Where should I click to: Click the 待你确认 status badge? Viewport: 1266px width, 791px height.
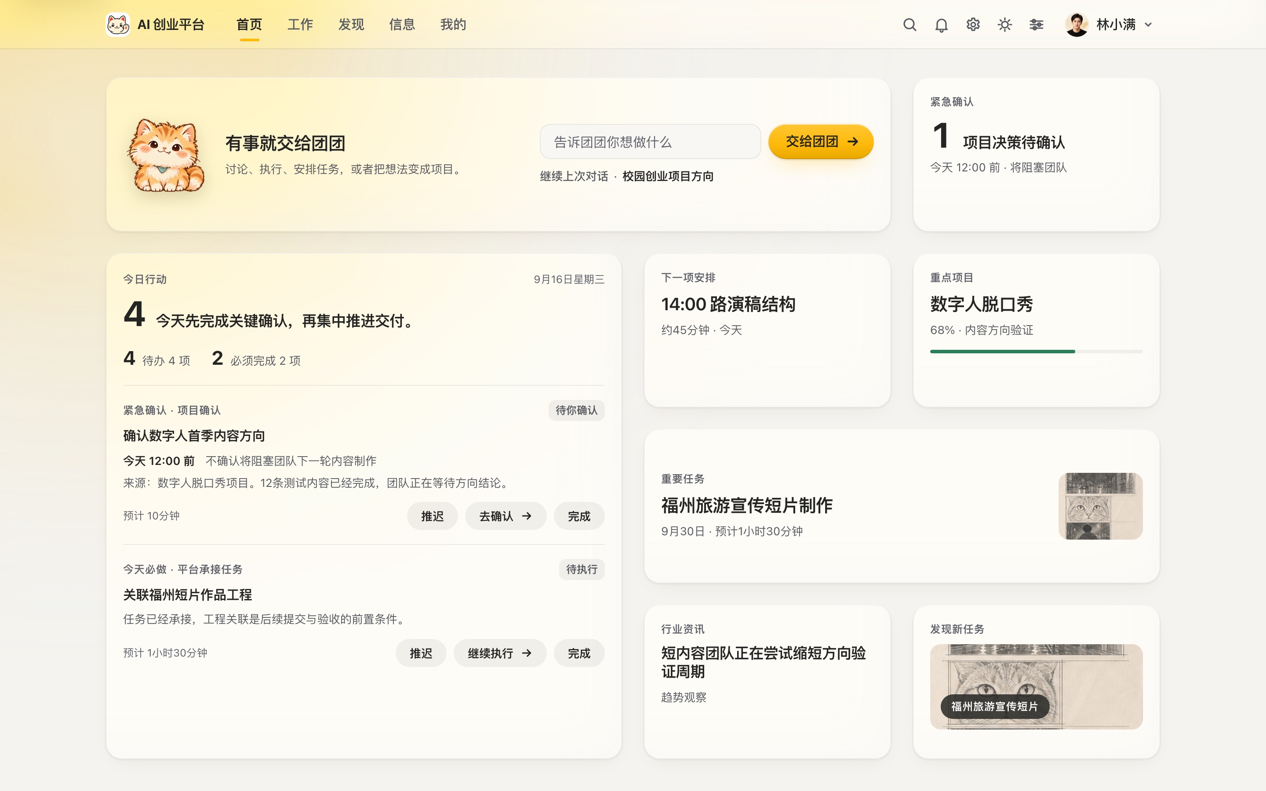576,411
